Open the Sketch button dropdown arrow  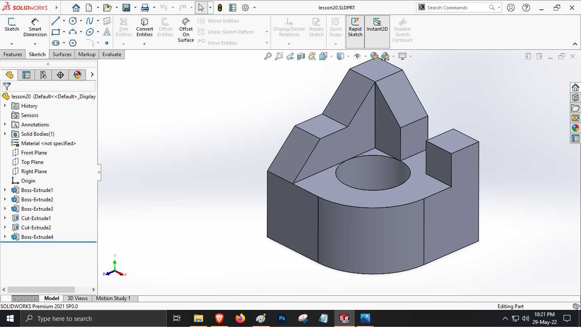tap(11, 44)
